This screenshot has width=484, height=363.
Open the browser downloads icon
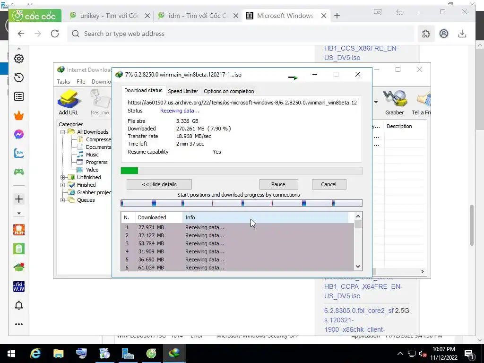(462, 34)
